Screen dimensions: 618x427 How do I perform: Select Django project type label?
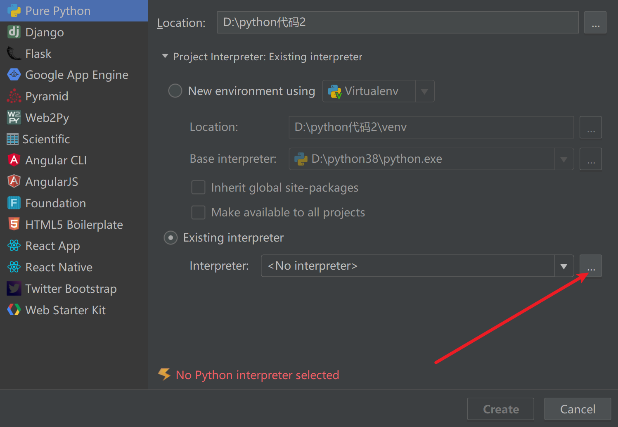(x=45, y=32)
